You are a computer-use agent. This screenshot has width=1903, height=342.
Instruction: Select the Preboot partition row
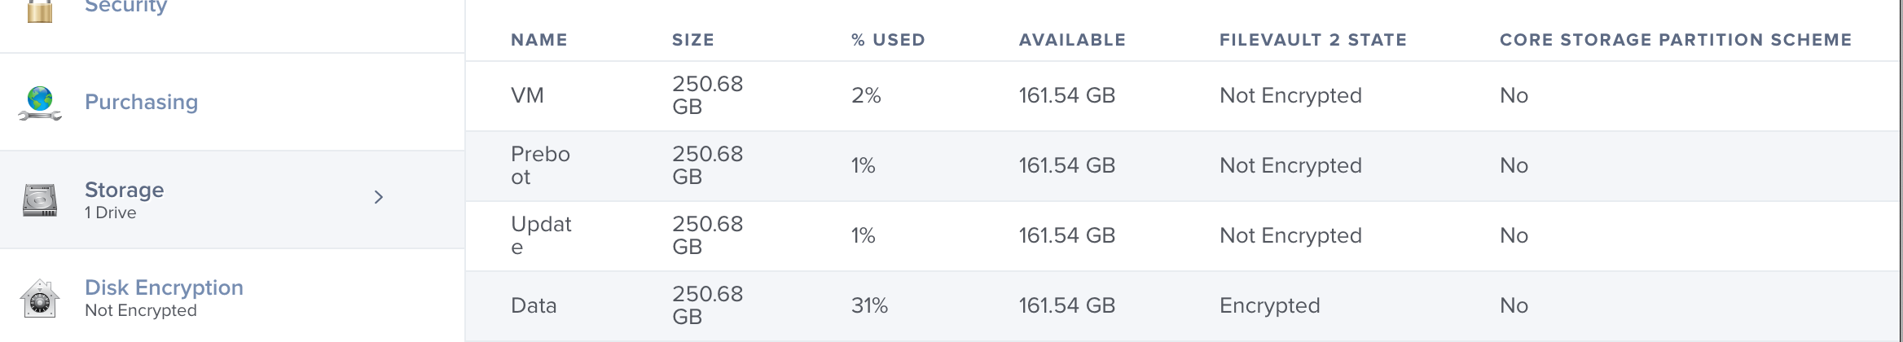tap(1184, 166)
